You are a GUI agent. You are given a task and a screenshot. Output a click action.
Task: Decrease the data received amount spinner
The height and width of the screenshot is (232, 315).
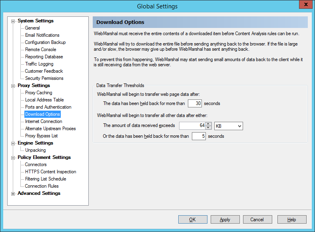pyautogui.click(x=208, y=128)
